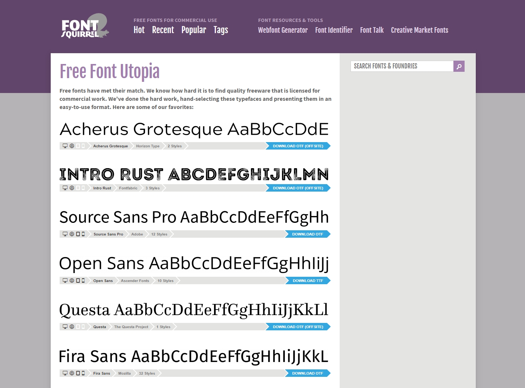Click web globe icon in Acherus Grotesque row
Viewport: 525px width, 388px height.
[x=72, y=146]
